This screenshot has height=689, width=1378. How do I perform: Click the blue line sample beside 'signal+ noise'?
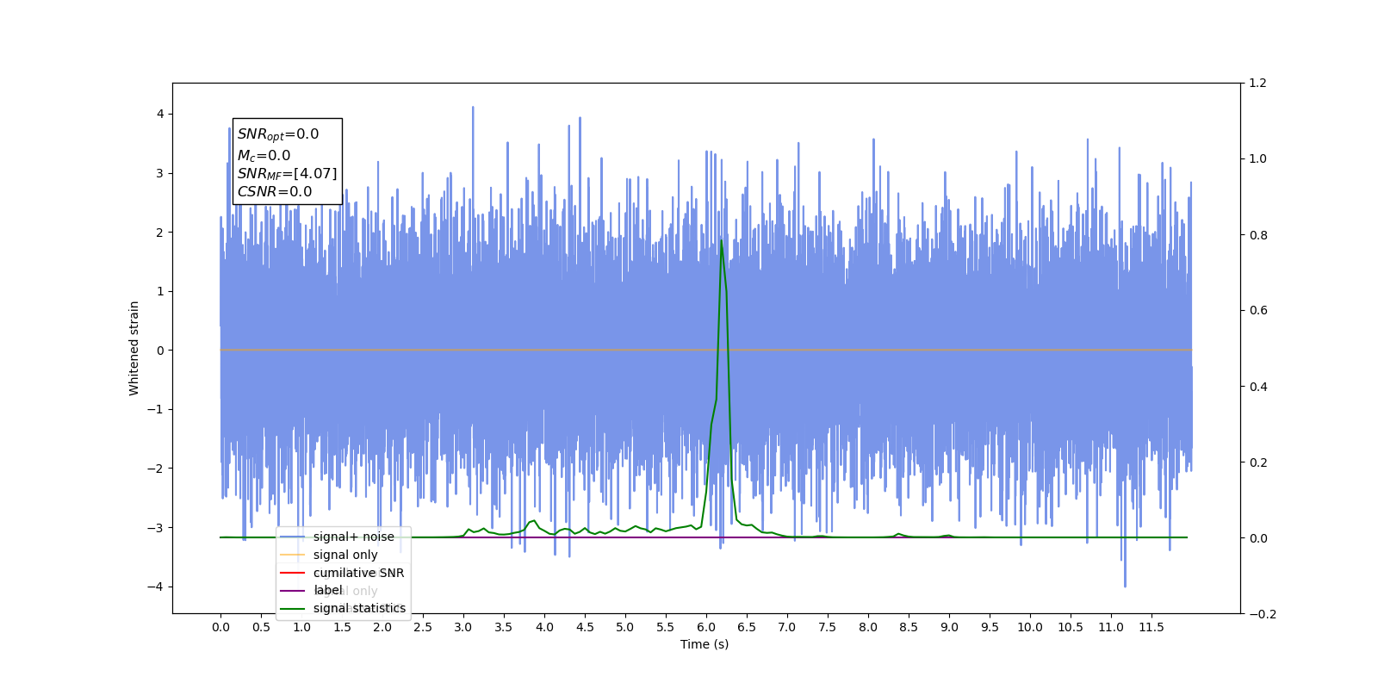(x=293, y=537)
